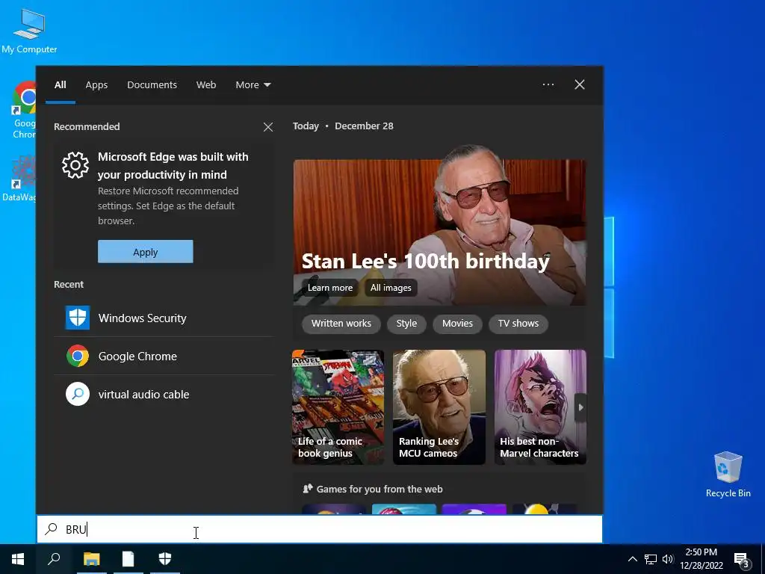Click the Today December 28 heading
Image resolution: width=765 pixels, height=574 pixels.
(x=343, y=126)
